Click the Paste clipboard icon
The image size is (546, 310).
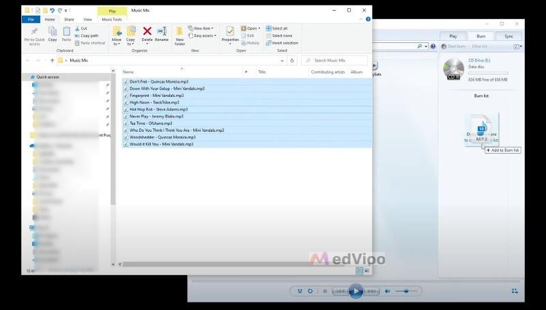66,31
